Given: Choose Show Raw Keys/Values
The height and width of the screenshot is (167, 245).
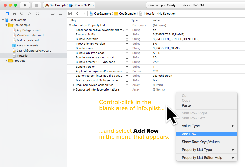Looking at the screenshot, I should [207, 142].
